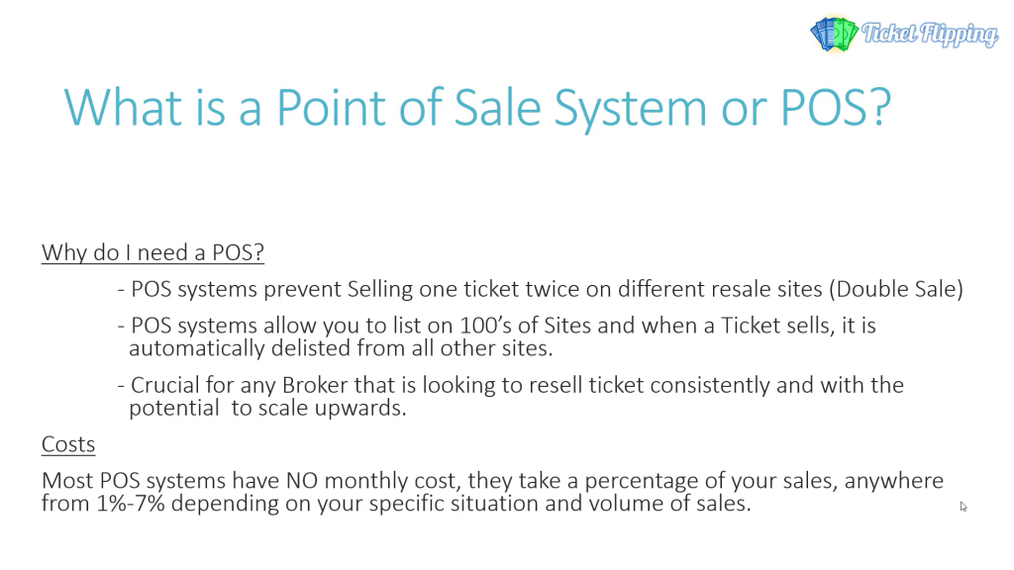The width and height of the screenshot is (1014, 570).
Task: Click the bullet line starting "Crucial for any Broker"
Action: [510, 385]
